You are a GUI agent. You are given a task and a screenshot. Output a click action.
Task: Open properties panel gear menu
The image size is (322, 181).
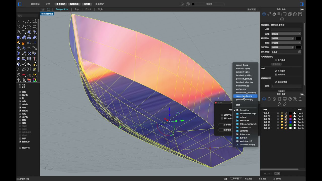(303, 9)
